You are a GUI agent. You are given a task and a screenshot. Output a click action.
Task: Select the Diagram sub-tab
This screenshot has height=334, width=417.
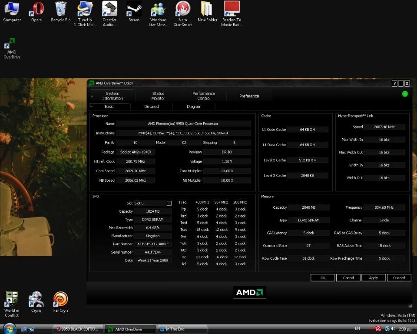[194, 107]
